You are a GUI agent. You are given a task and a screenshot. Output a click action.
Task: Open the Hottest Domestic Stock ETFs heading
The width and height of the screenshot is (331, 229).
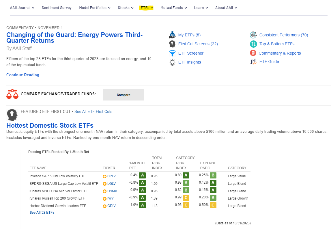50,126
